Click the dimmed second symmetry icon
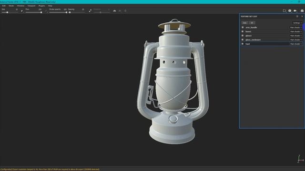Screen dimensions: 305x171 coord(120,10)
